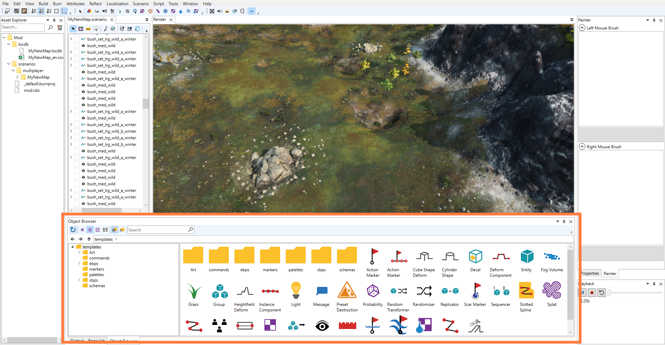Switch Object Browser to large icons view

click(x=98, y=230)
